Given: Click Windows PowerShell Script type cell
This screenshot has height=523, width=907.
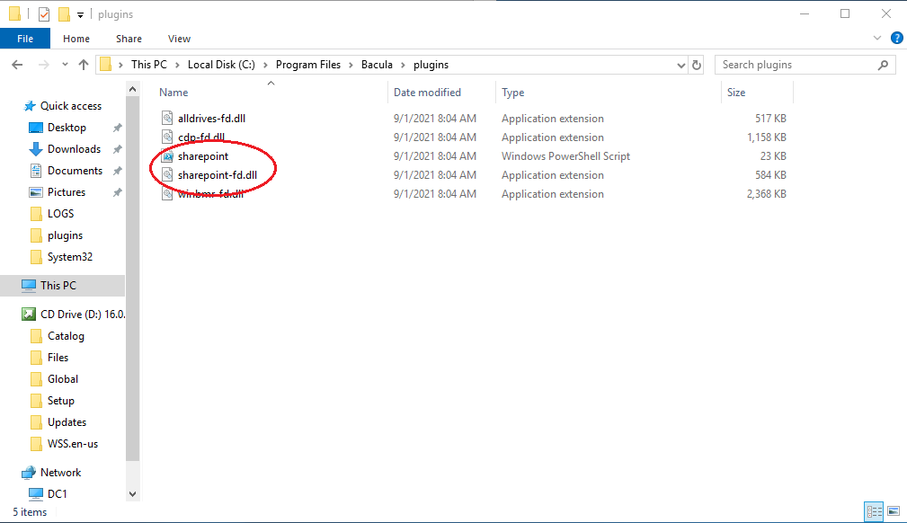Looking at the screenshot, I should [565, 156].
